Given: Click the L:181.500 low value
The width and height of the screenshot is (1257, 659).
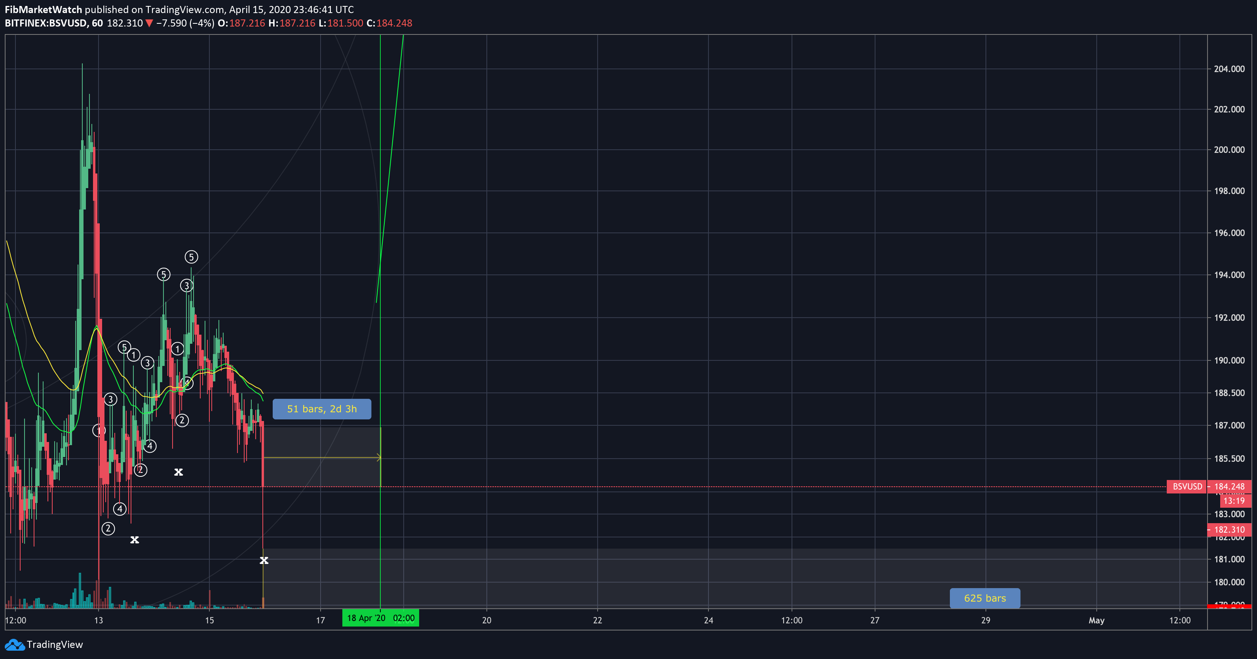Looking at the screenshot, I should [341, 23].
